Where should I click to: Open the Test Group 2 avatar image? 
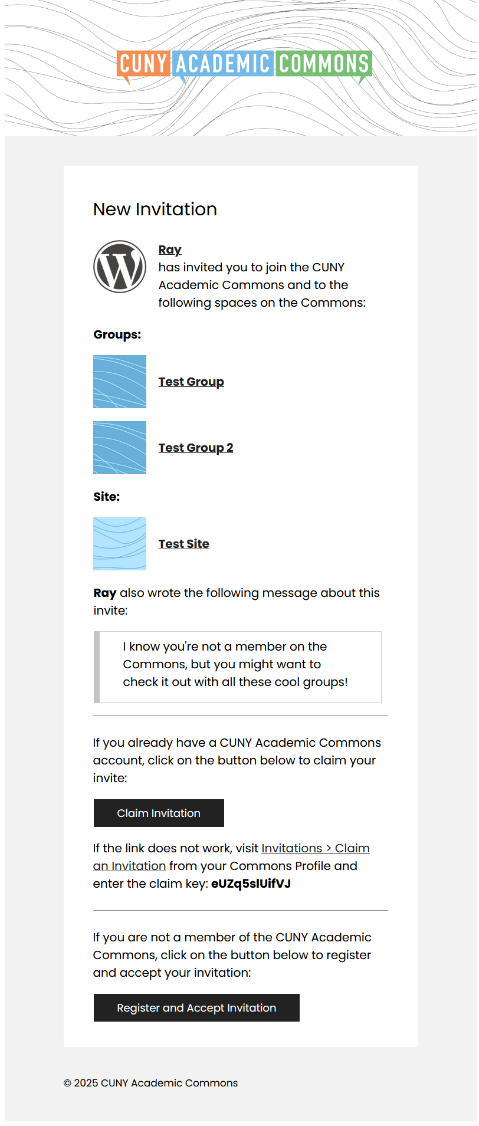[120, 448]
